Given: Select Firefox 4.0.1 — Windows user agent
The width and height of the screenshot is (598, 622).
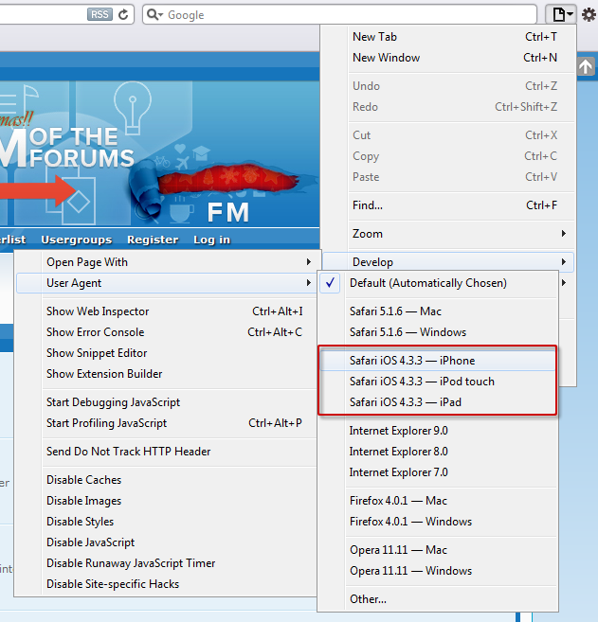Looking at the screenshot, I should (x=438, y=522).
